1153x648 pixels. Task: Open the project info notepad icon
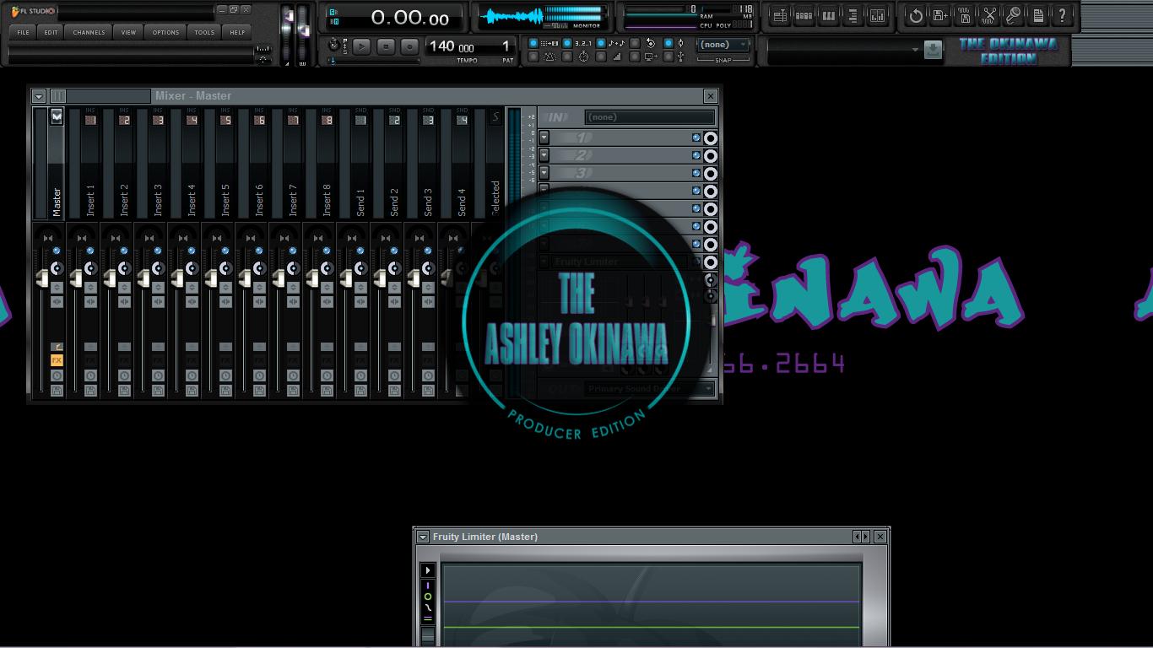(1039, 15)
